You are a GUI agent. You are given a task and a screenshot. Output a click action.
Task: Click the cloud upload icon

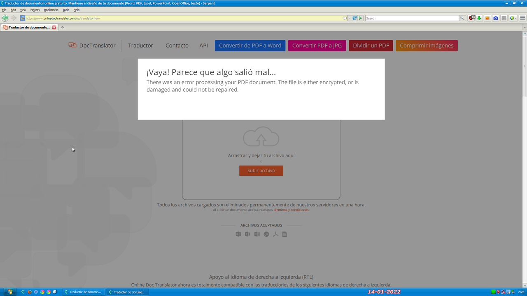click(261, 137)
